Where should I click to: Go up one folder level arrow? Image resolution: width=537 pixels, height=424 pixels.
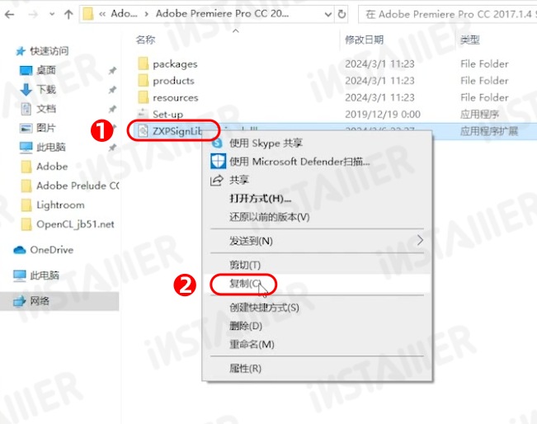68,14
